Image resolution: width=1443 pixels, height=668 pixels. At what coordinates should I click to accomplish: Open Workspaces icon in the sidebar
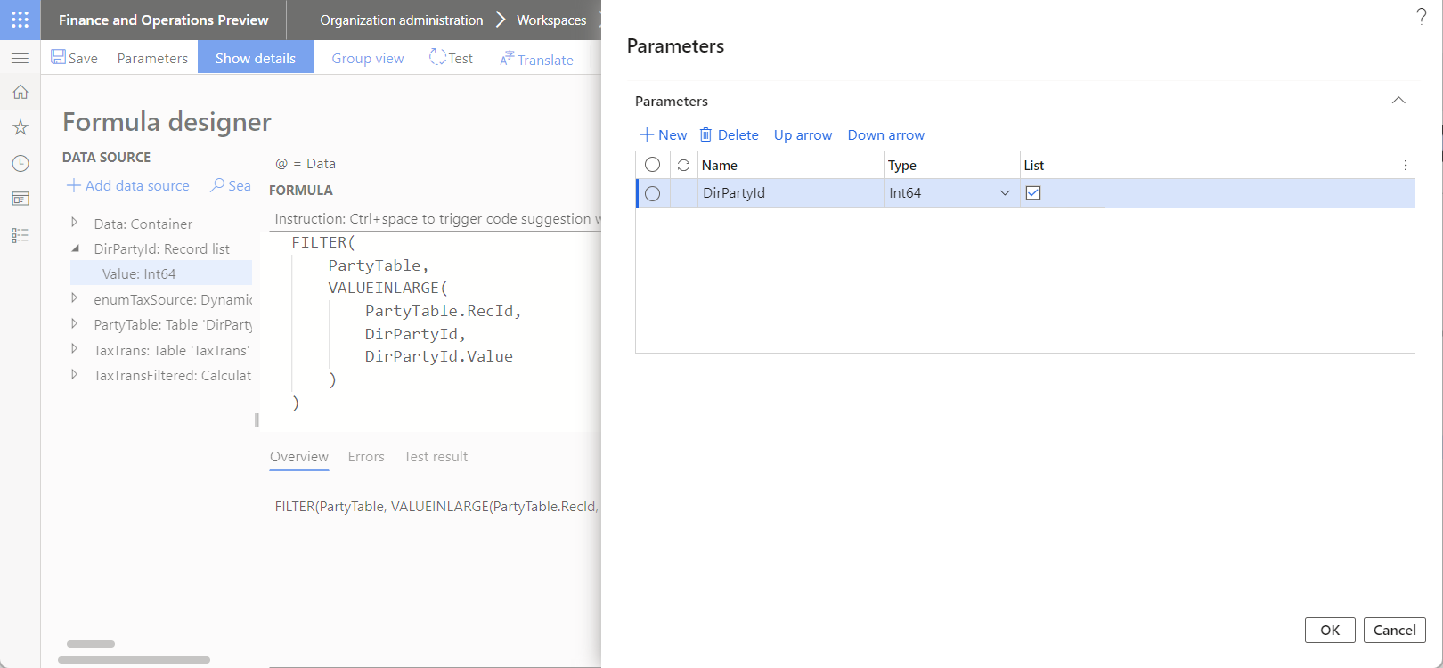tap(20, 199)
